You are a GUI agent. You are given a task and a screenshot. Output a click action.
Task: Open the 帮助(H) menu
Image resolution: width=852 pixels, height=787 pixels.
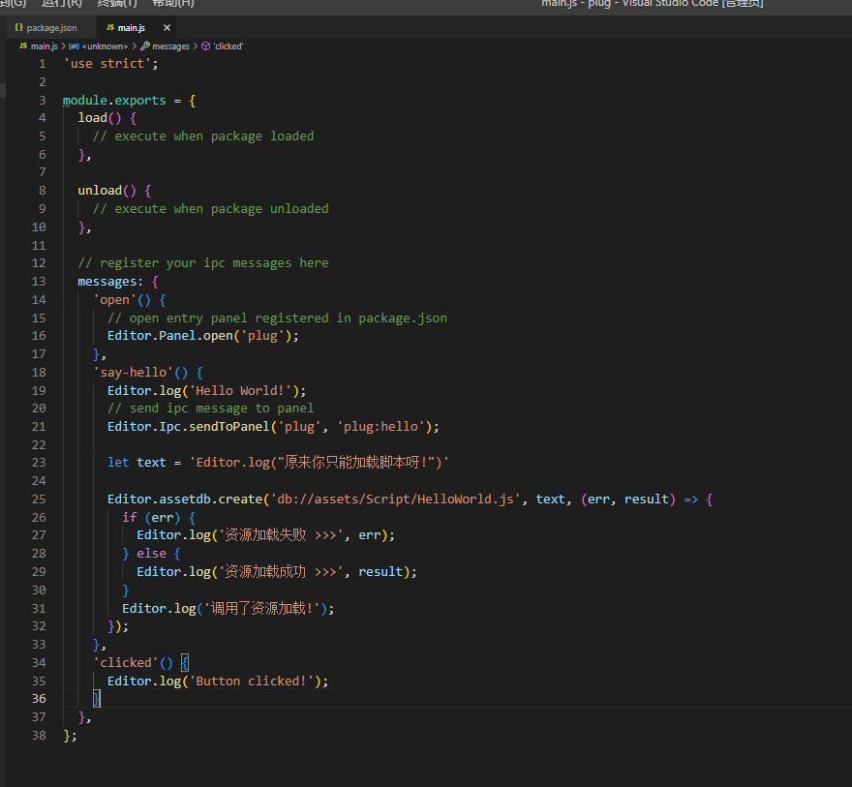click(172, 3)
